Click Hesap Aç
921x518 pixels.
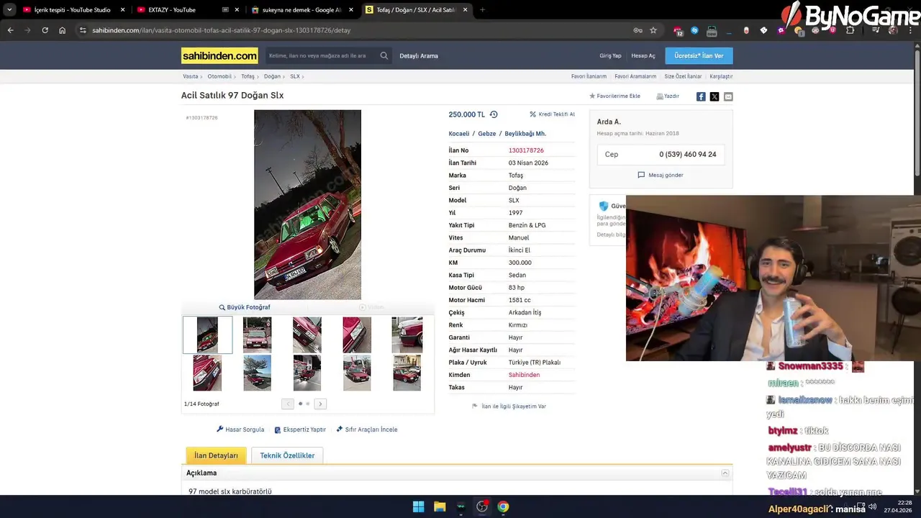[x=643, y=55]
